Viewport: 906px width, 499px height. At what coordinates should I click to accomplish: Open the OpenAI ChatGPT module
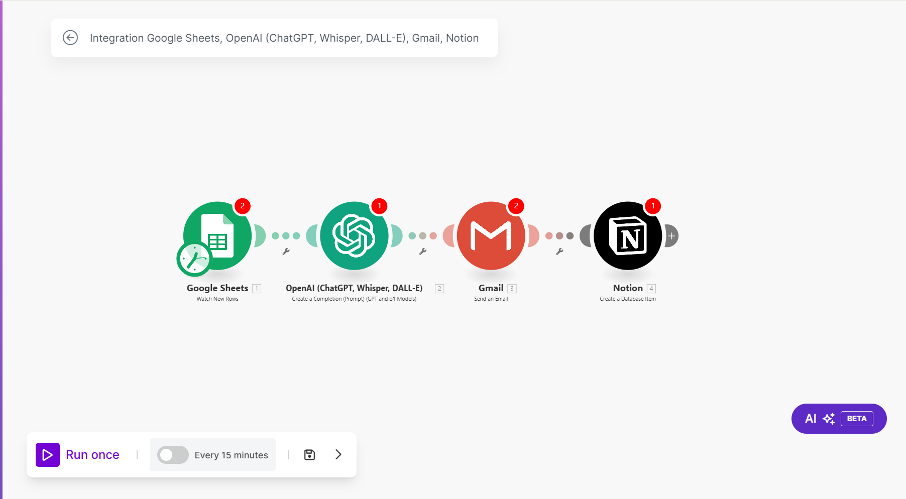(354, 235)
